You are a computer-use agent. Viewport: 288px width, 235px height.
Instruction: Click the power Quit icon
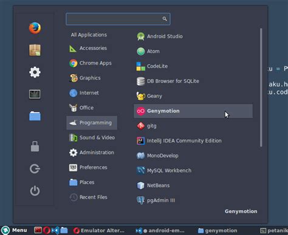click(35, 191)
